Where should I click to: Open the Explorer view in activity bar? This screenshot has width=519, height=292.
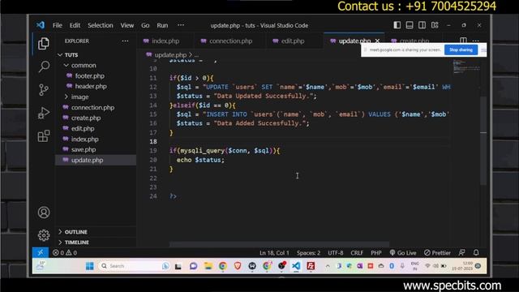click(43, 44)
